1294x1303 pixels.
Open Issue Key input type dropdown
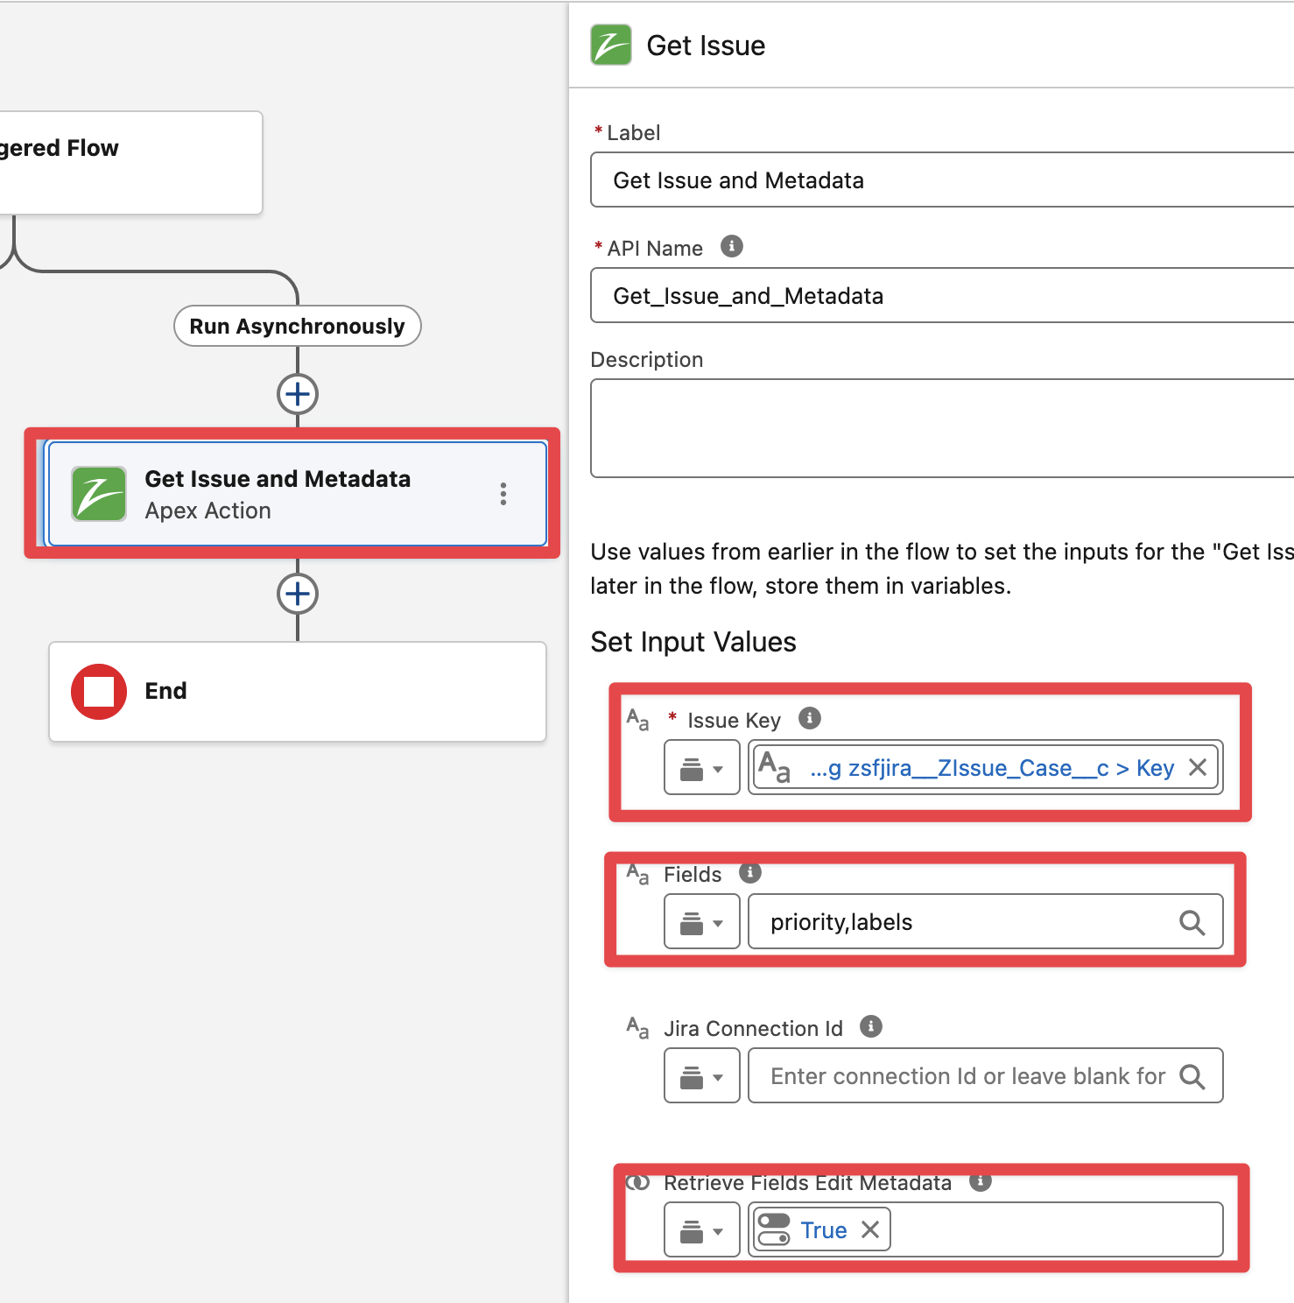[x=702, y=767]
